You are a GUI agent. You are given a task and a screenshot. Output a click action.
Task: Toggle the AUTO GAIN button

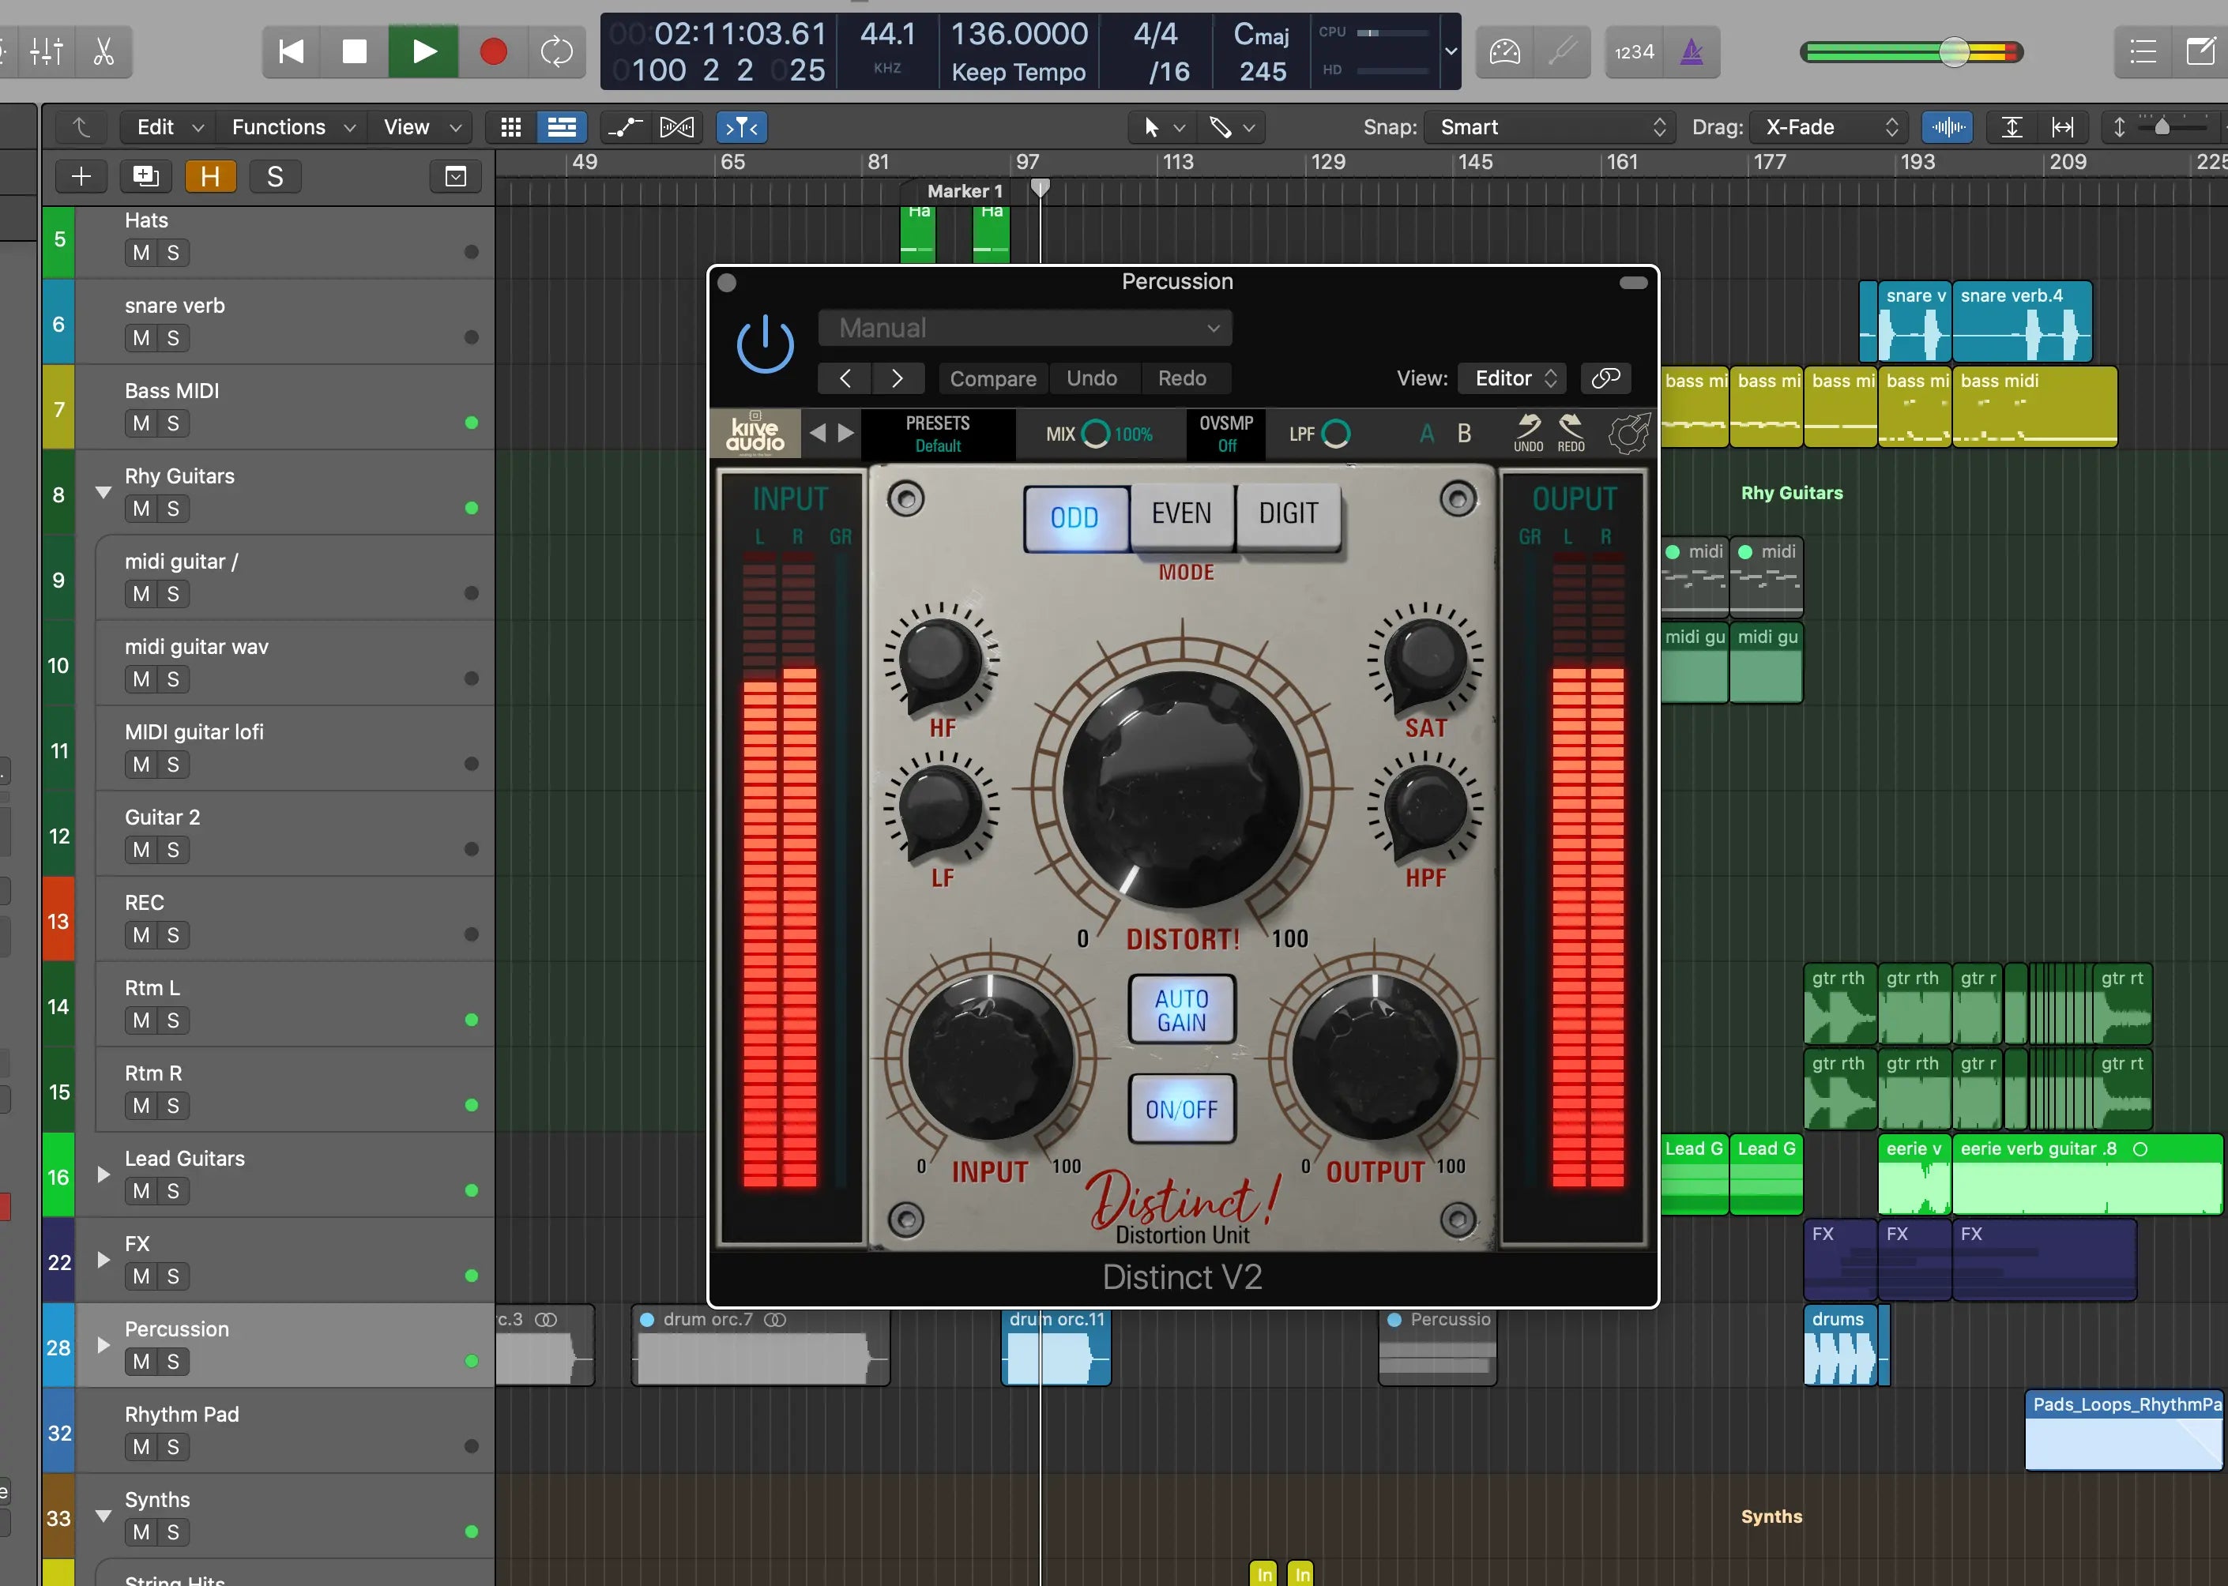[1182, 1009]
